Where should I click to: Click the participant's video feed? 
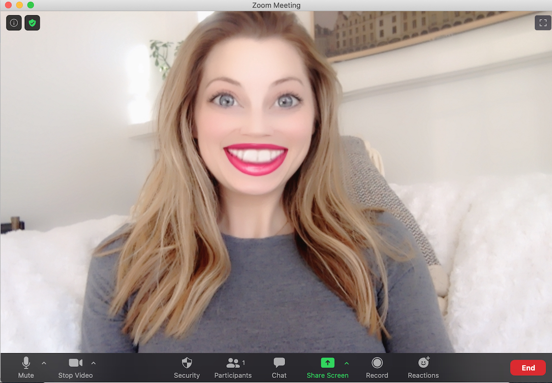(276, 184)
